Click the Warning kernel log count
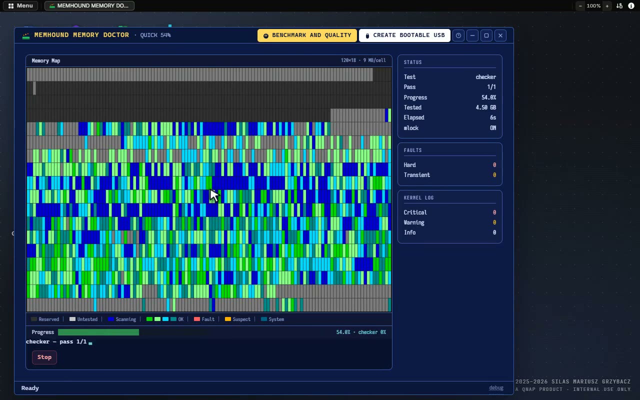Screen dimensions: 640x400 pos(494,222)
